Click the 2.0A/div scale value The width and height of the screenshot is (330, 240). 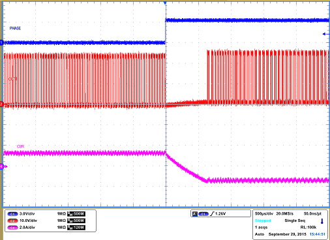(27, 228)
